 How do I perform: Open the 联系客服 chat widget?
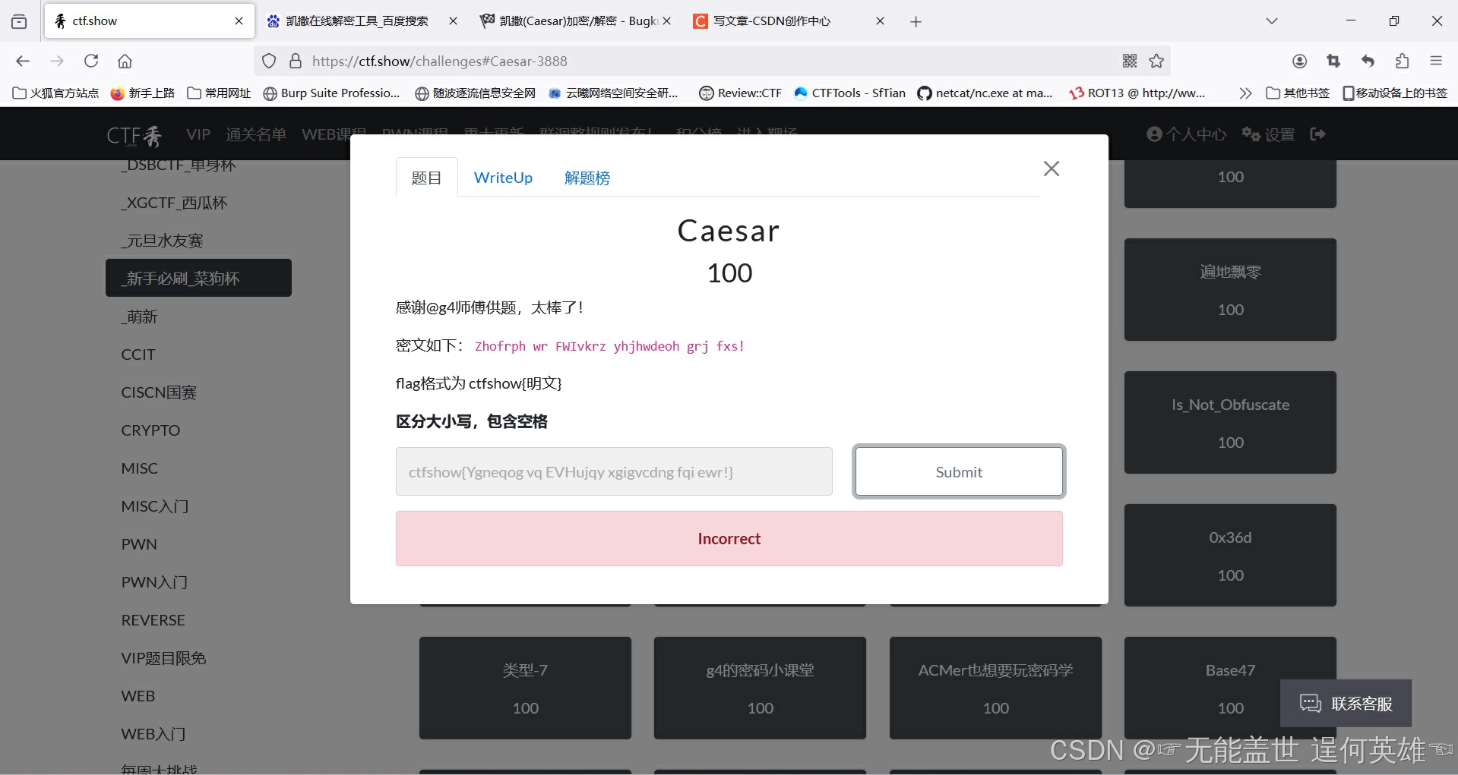(1346, 703)
